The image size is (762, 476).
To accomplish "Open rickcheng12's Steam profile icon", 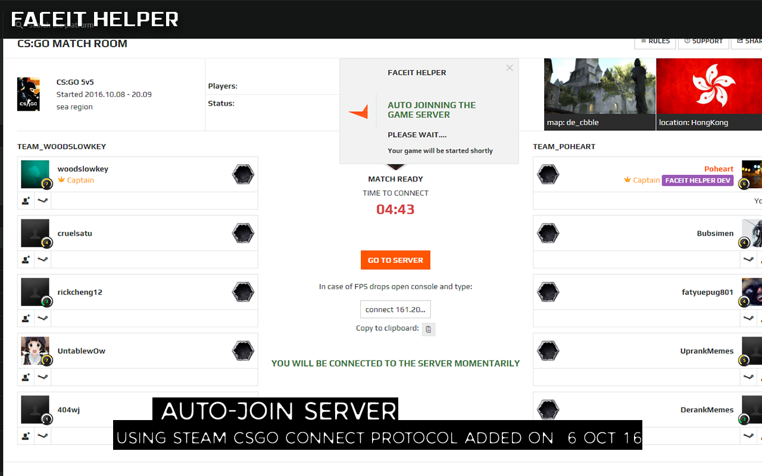I will [43, 318].
